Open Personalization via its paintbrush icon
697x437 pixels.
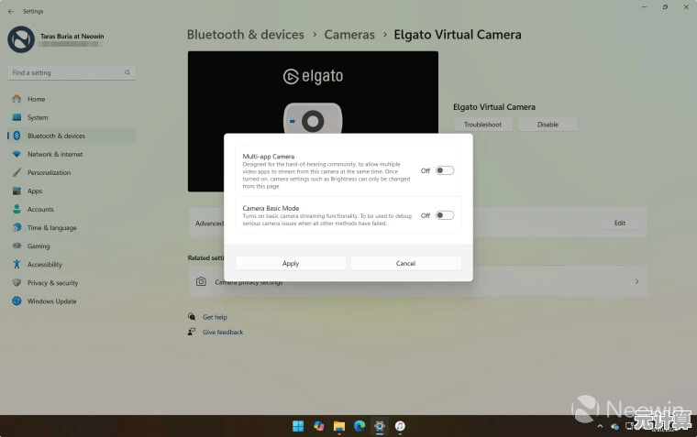point(17,172)
